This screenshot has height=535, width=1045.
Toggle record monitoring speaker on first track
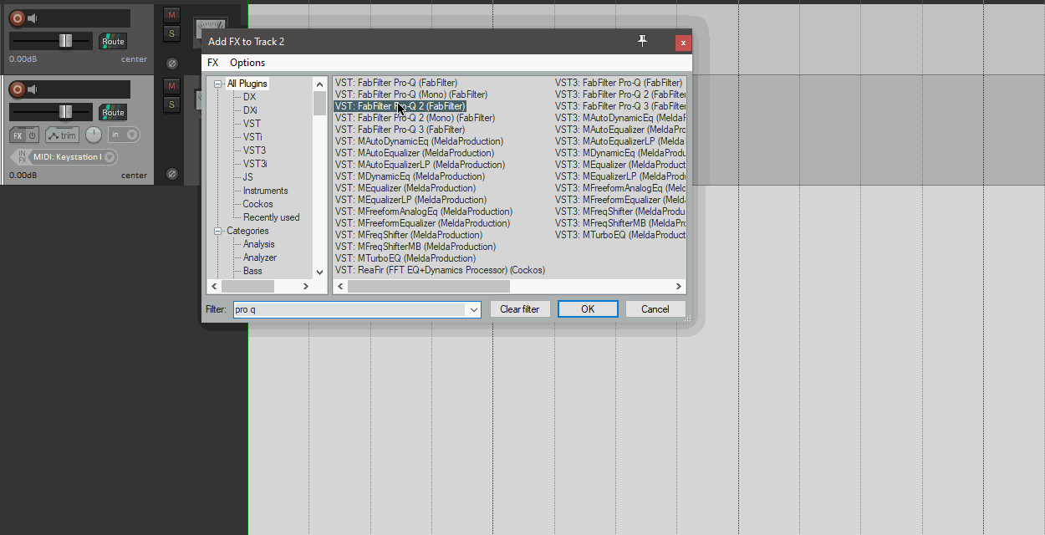tap(33, 18)
